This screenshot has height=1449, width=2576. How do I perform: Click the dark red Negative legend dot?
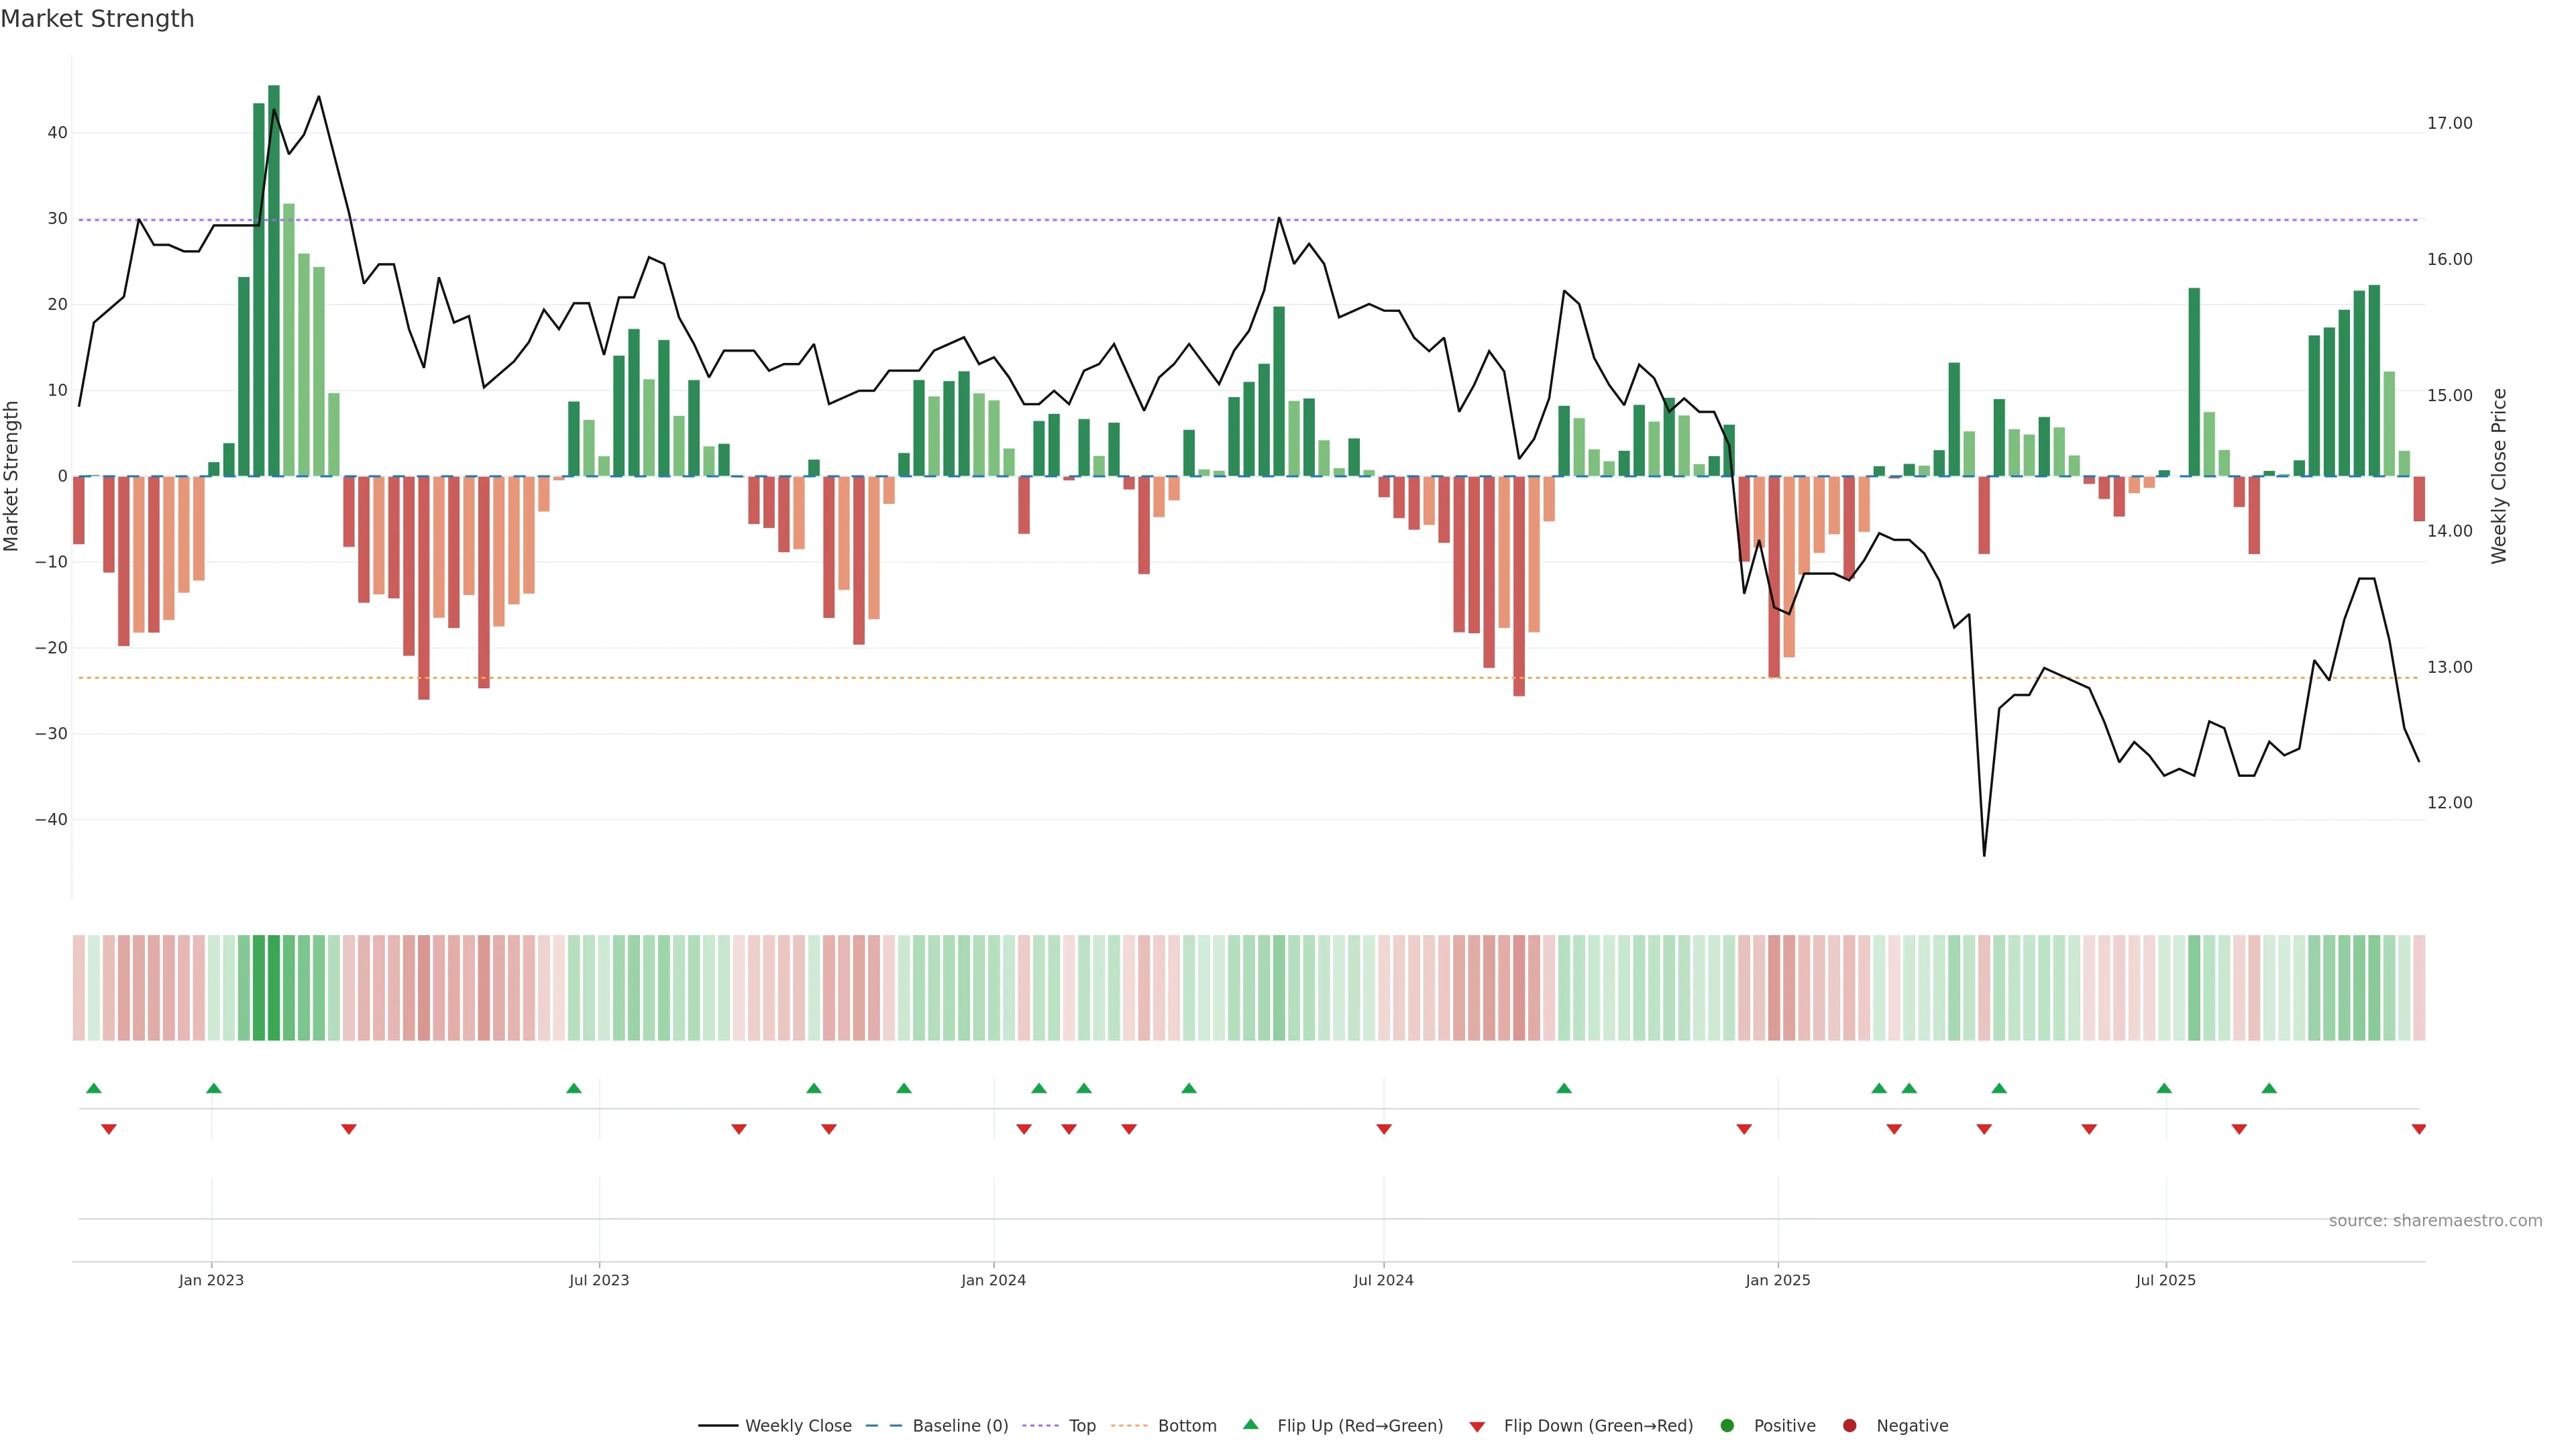[x=1849, y=1426]
